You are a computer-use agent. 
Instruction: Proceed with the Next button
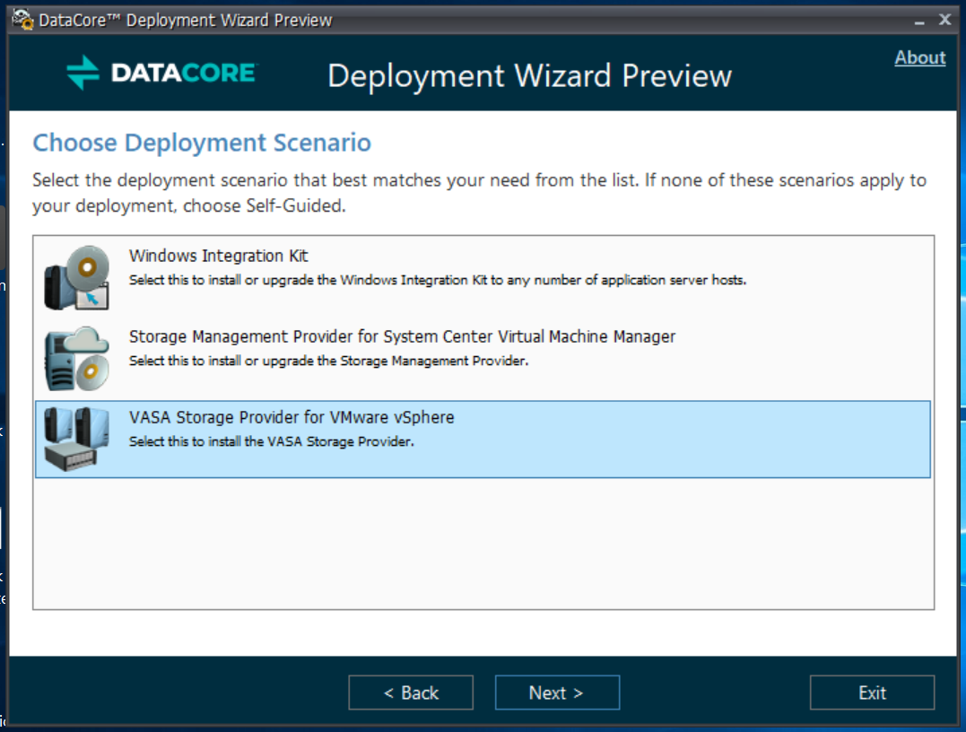(x=557, y=693)
